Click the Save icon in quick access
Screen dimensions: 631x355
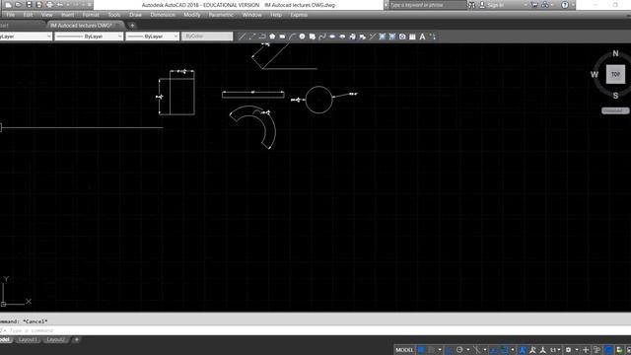pyautogui.click(x=29, y=5)
